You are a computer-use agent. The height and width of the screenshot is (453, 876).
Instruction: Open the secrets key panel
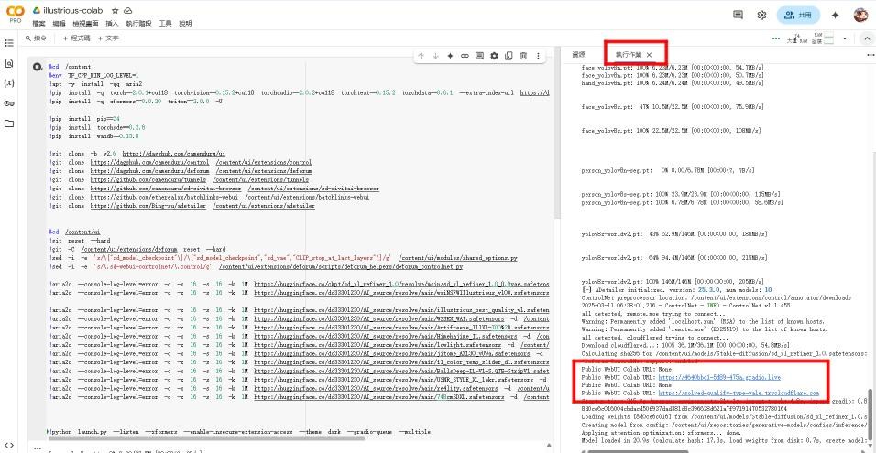point(9,103)
